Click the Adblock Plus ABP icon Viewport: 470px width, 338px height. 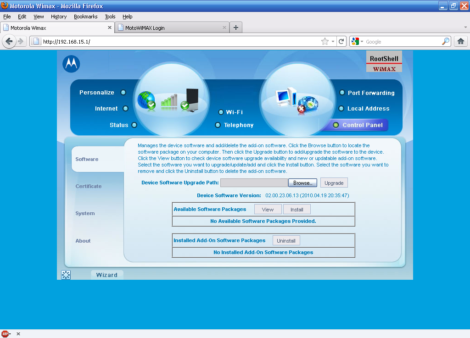point(5,334)
